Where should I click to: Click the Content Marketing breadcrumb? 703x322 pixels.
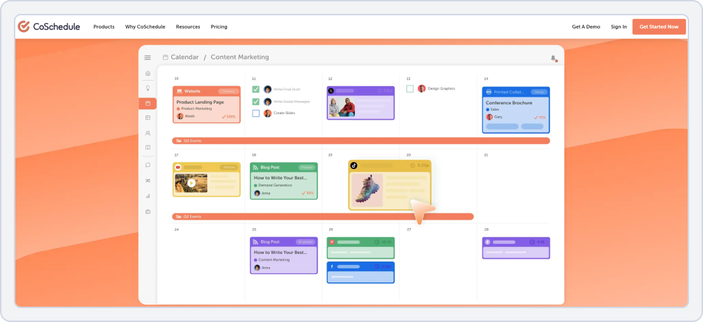coord(240,57)
